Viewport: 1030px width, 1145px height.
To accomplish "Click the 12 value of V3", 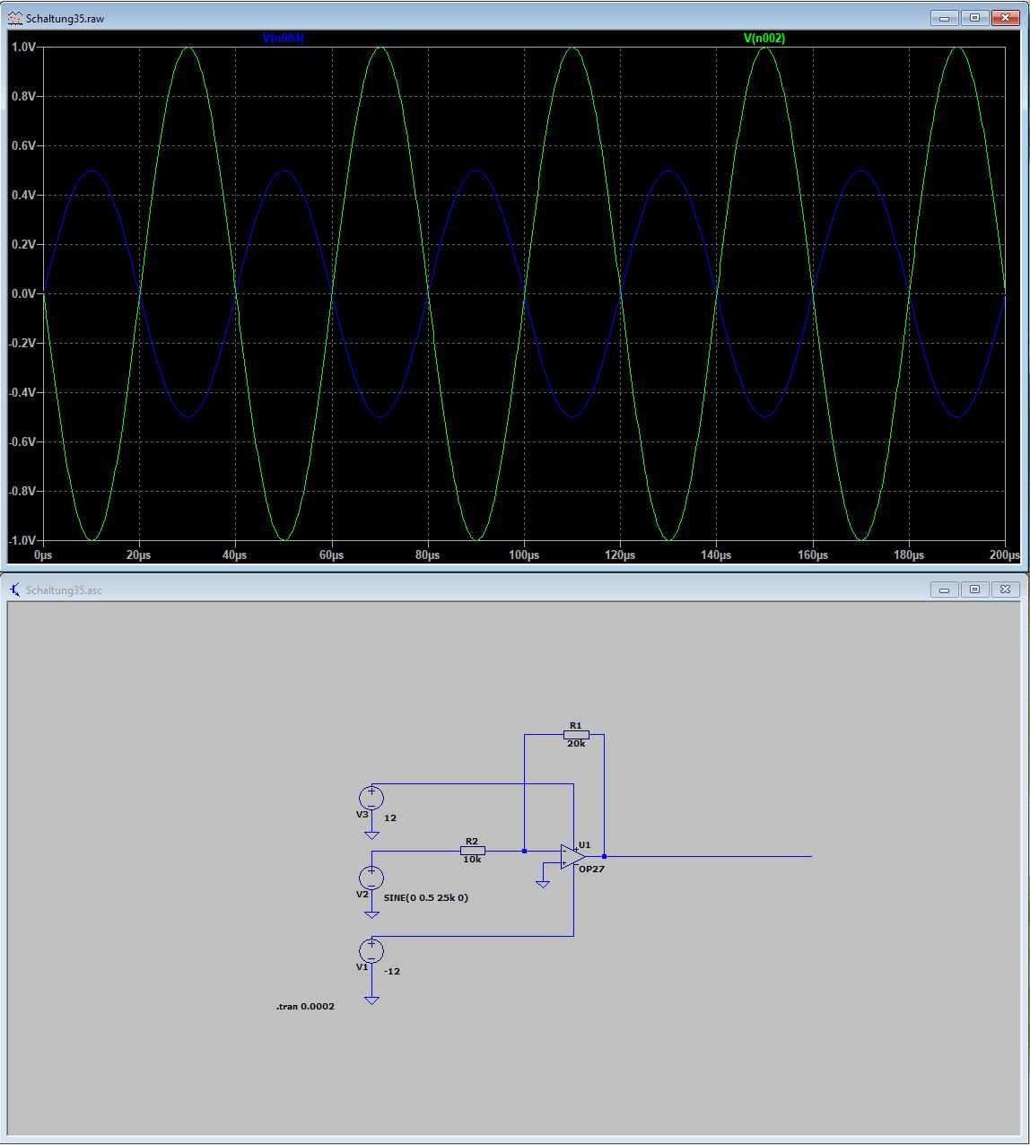I will coord(390,818).
